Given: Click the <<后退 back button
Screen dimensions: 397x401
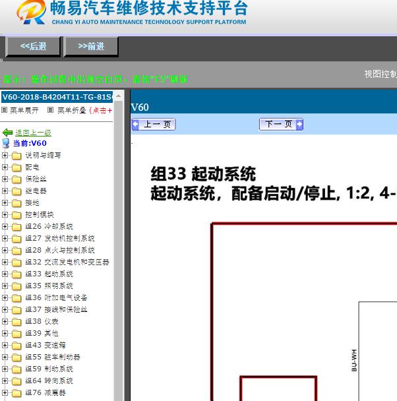Looking at the screenshot, I should pyautogui.click(x=33, y=47).
